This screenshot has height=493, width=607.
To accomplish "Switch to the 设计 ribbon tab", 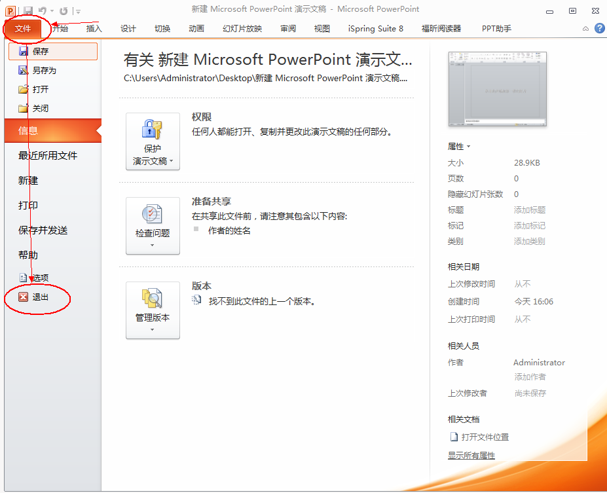I will (x=128, y=29).
